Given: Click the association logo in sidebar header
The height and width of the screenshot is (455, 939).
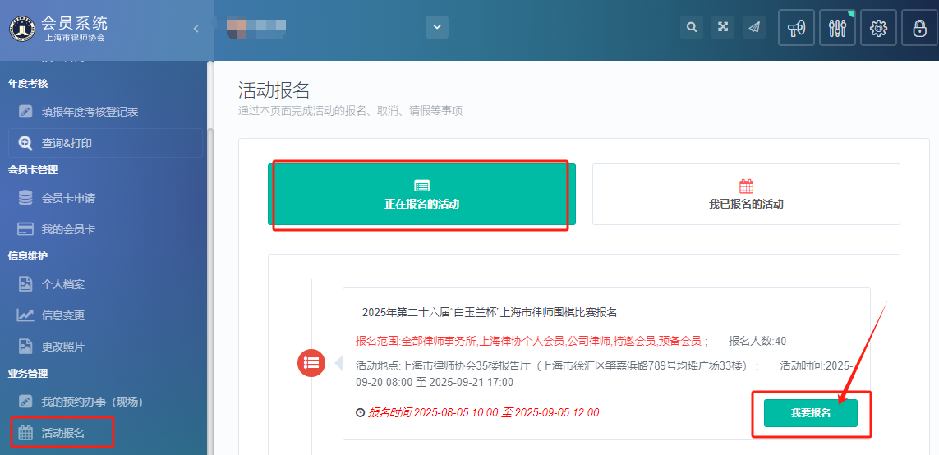Looking at the screenshot, I should tap(21, 29).
